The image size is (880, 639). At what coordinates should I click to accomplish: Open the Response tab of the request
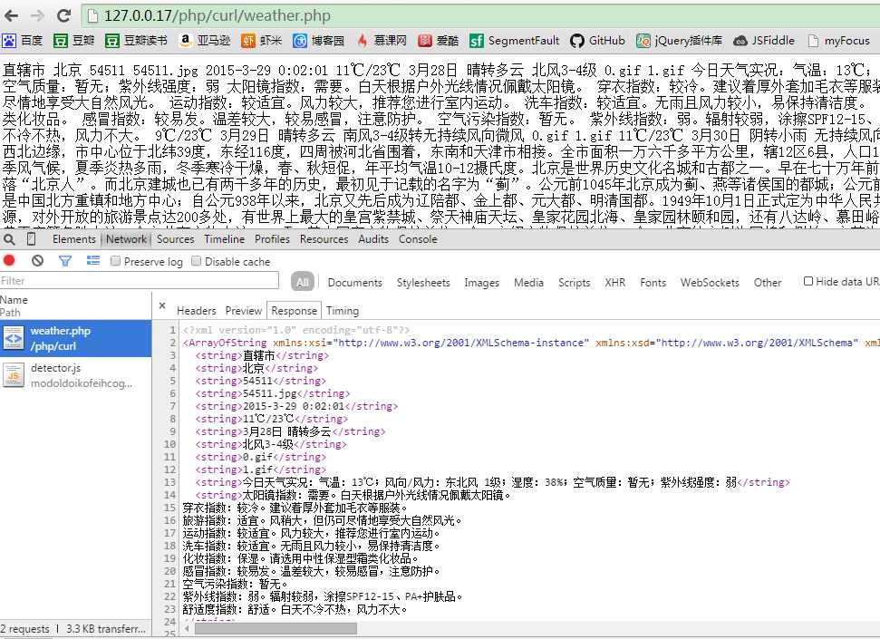pos(294,311)
